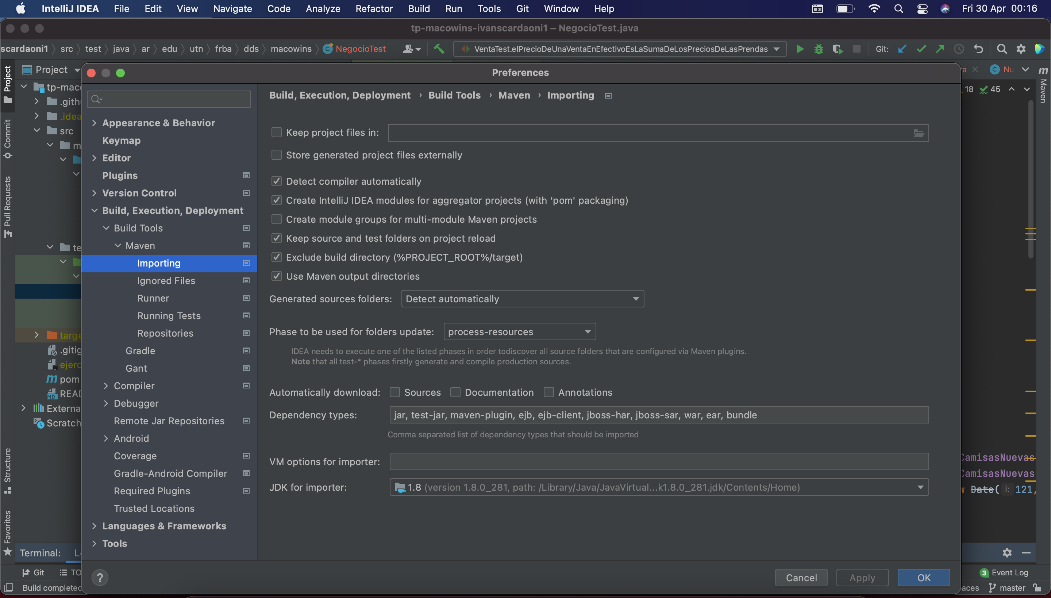Screen dimensions: 1051x598
Task: Open Generated sources folders dropdown
Action: 523,299
